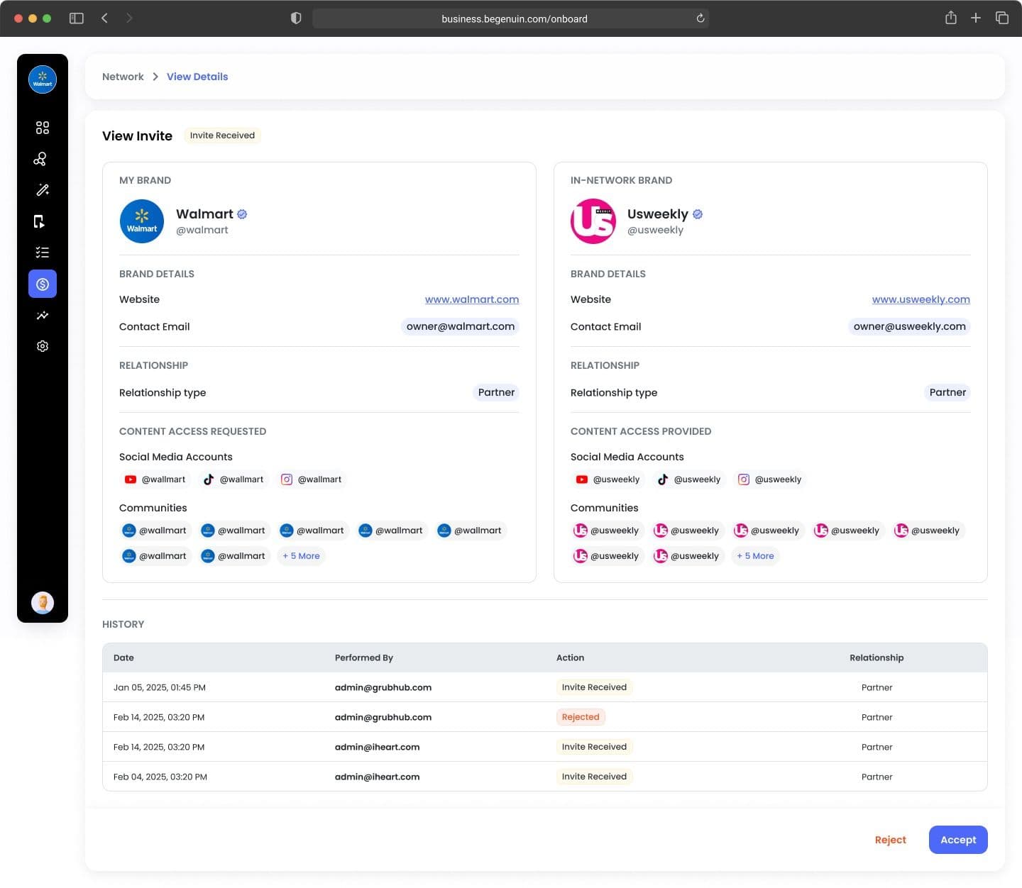Click the owner@usweekly.com contact email chip
1022x888 pixels.
pyautogui.click(x=910, y=327)
